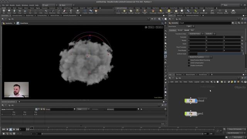
Task: Click the stop playback button
Action: [10, 129]
